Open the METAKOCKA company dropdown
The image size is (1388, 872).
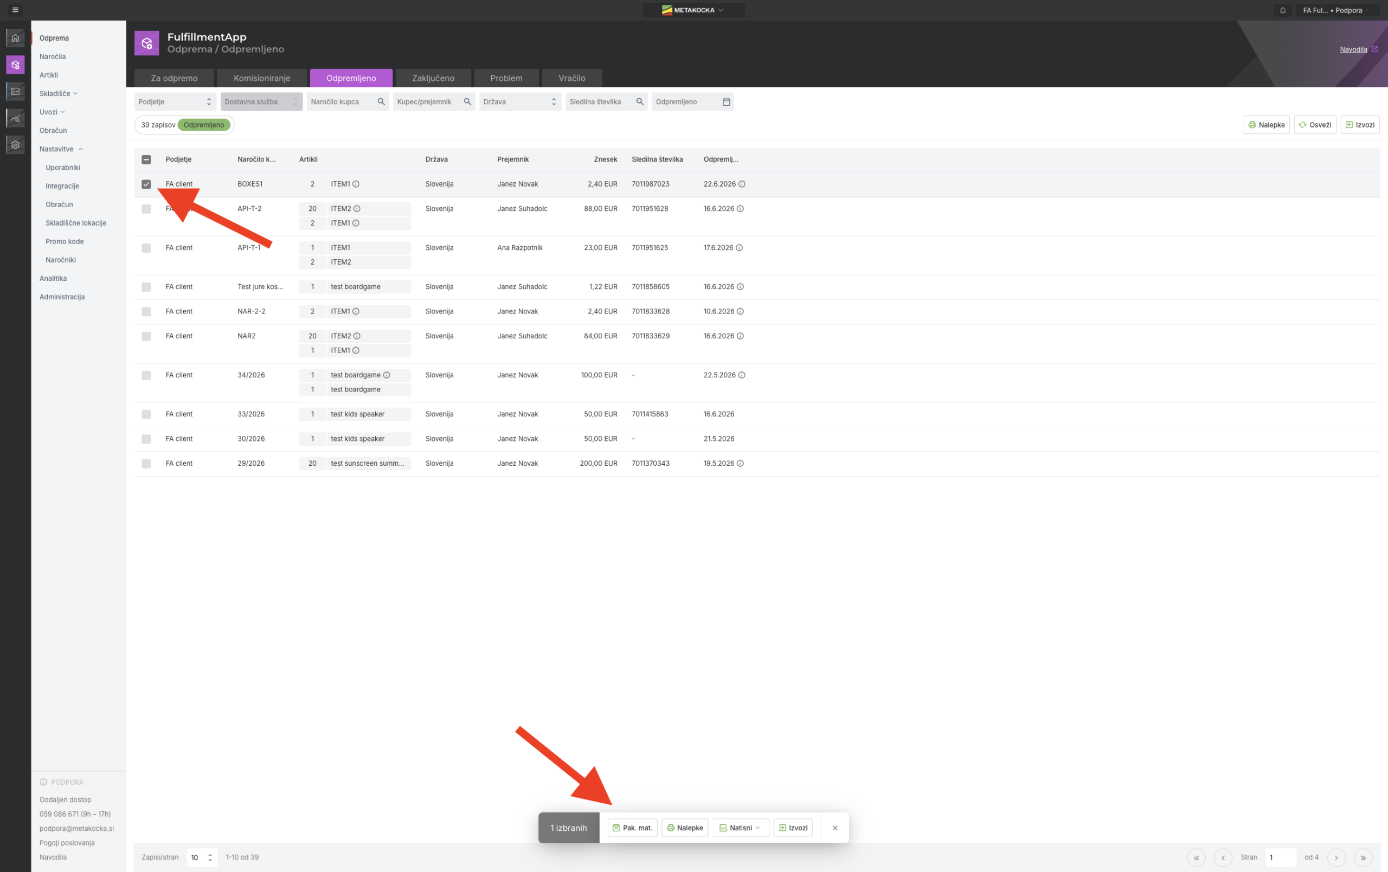693,10
